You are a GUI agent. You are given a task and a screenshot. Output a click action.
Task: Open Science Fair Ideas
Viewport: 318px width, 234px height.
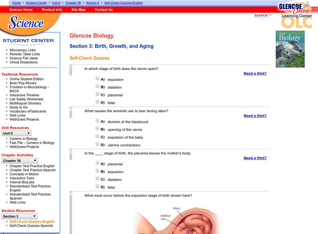pos(24,58)
